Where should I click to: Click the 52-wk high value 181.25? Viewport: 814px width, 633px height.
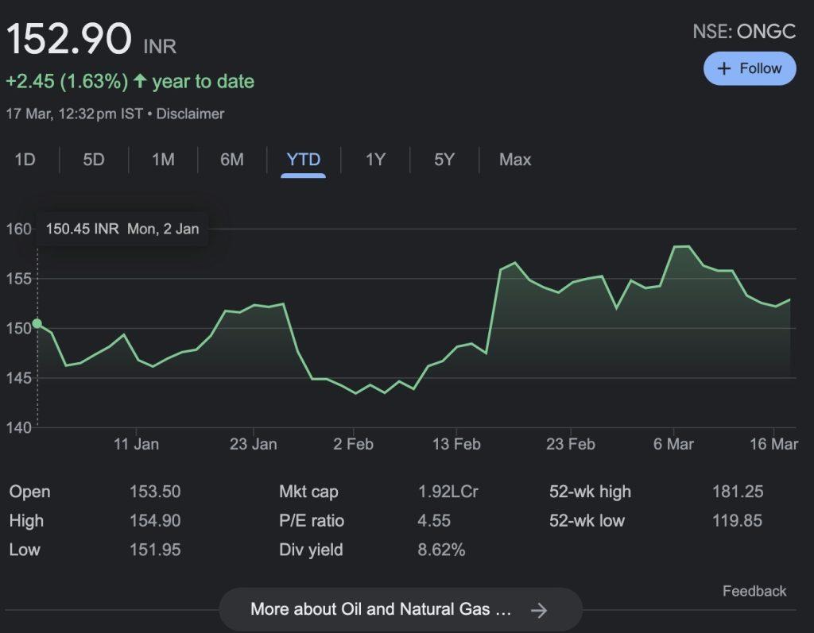tap(738, 492)
